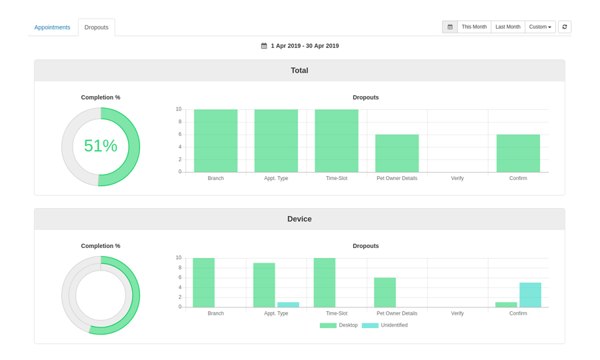This screenshot has height=360, width=600.
Task: Select the Last Month filter
Action: click(x=508, y=27)
